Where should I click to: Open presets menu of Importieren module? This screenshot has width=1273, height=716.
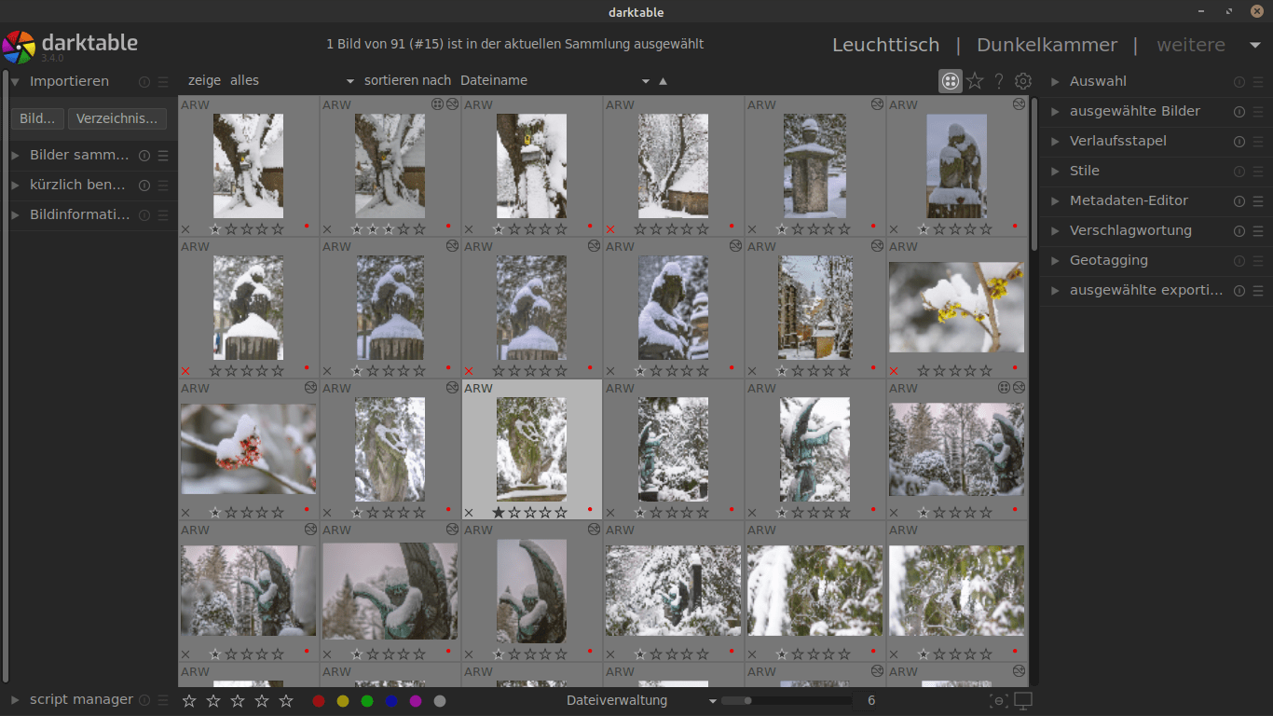tap(163, 82)
